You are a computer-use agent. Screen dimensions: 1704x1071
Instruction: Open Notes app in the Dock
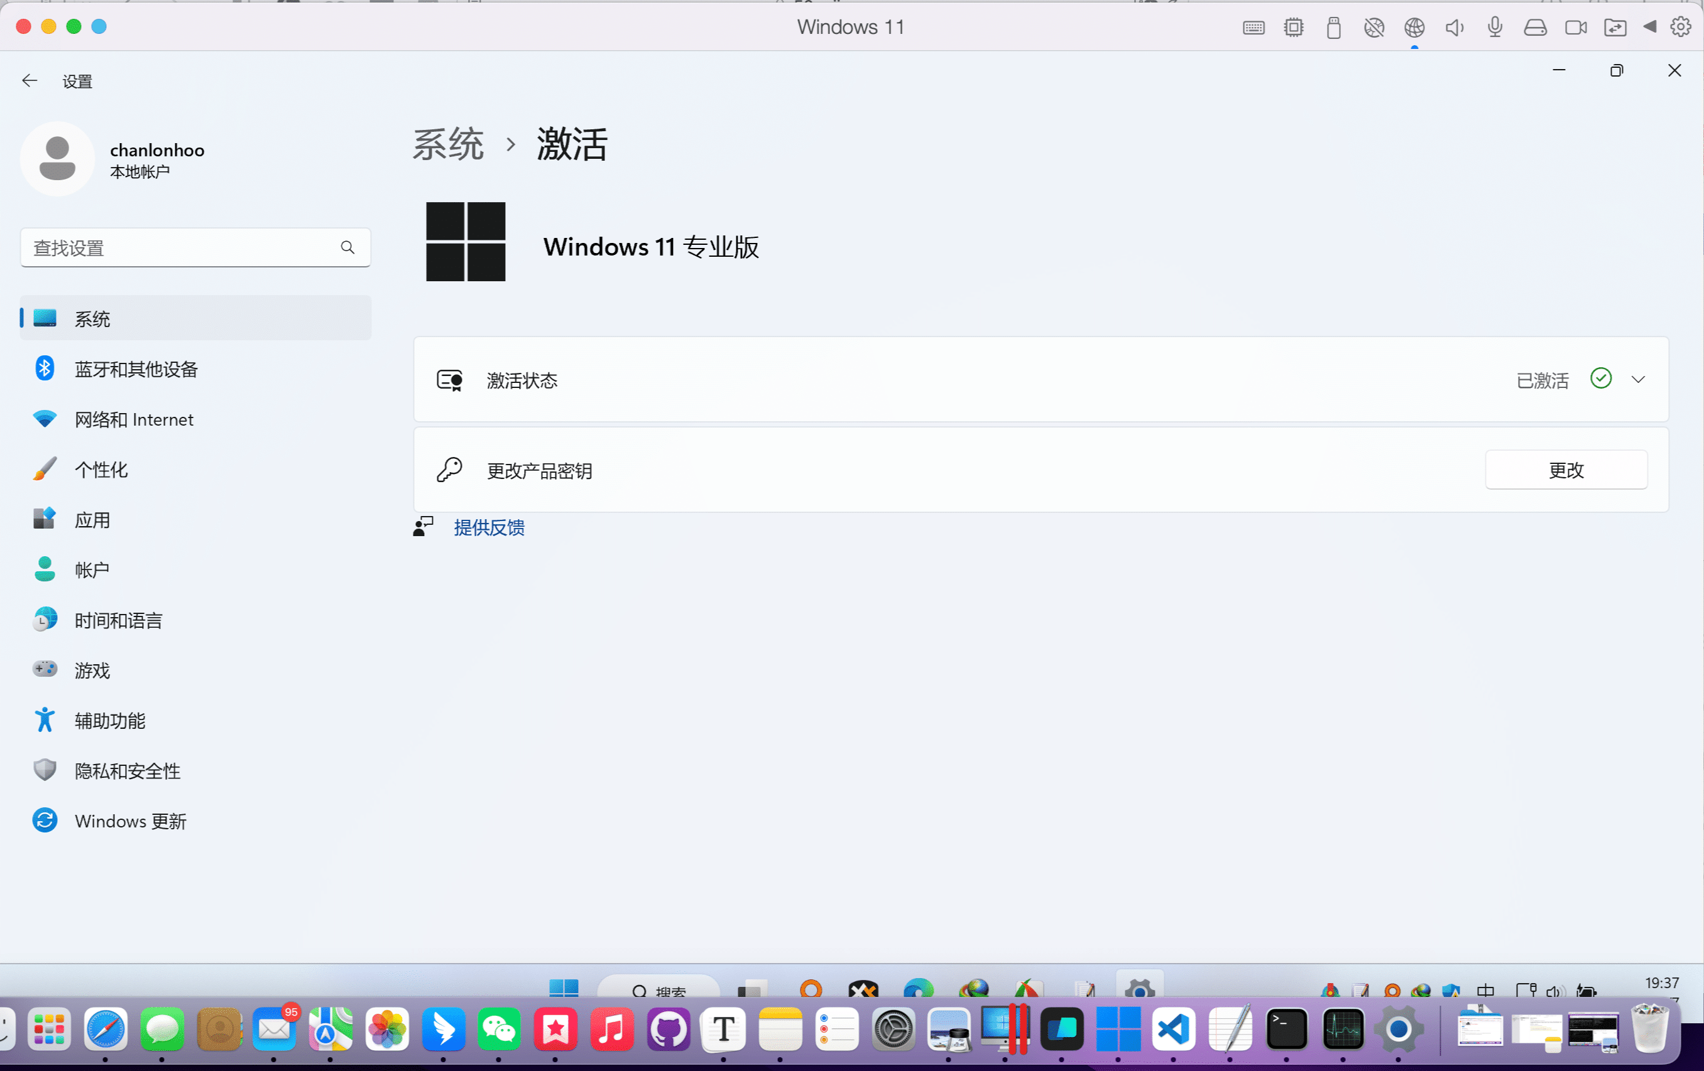click(x=780, y=1028)
